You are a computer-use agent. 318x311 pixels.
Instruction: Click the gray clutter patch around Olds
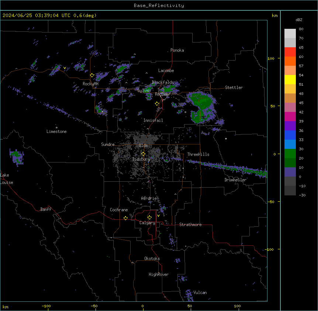pyautogui.click(x=145, y=140)
